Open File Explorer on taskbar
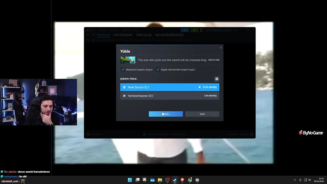Viewport: 327px width, 184px height. coord(160,180)
